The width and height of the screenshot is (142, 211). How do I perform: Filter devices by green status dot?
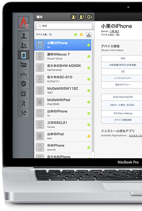pyautogui.click(x=76, y=35)
